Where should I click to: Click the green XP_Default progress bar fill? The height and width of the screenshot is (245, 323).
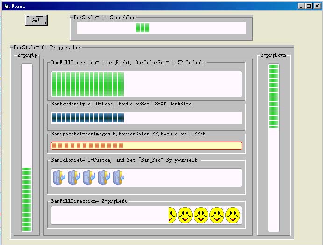tap(87, 84)
